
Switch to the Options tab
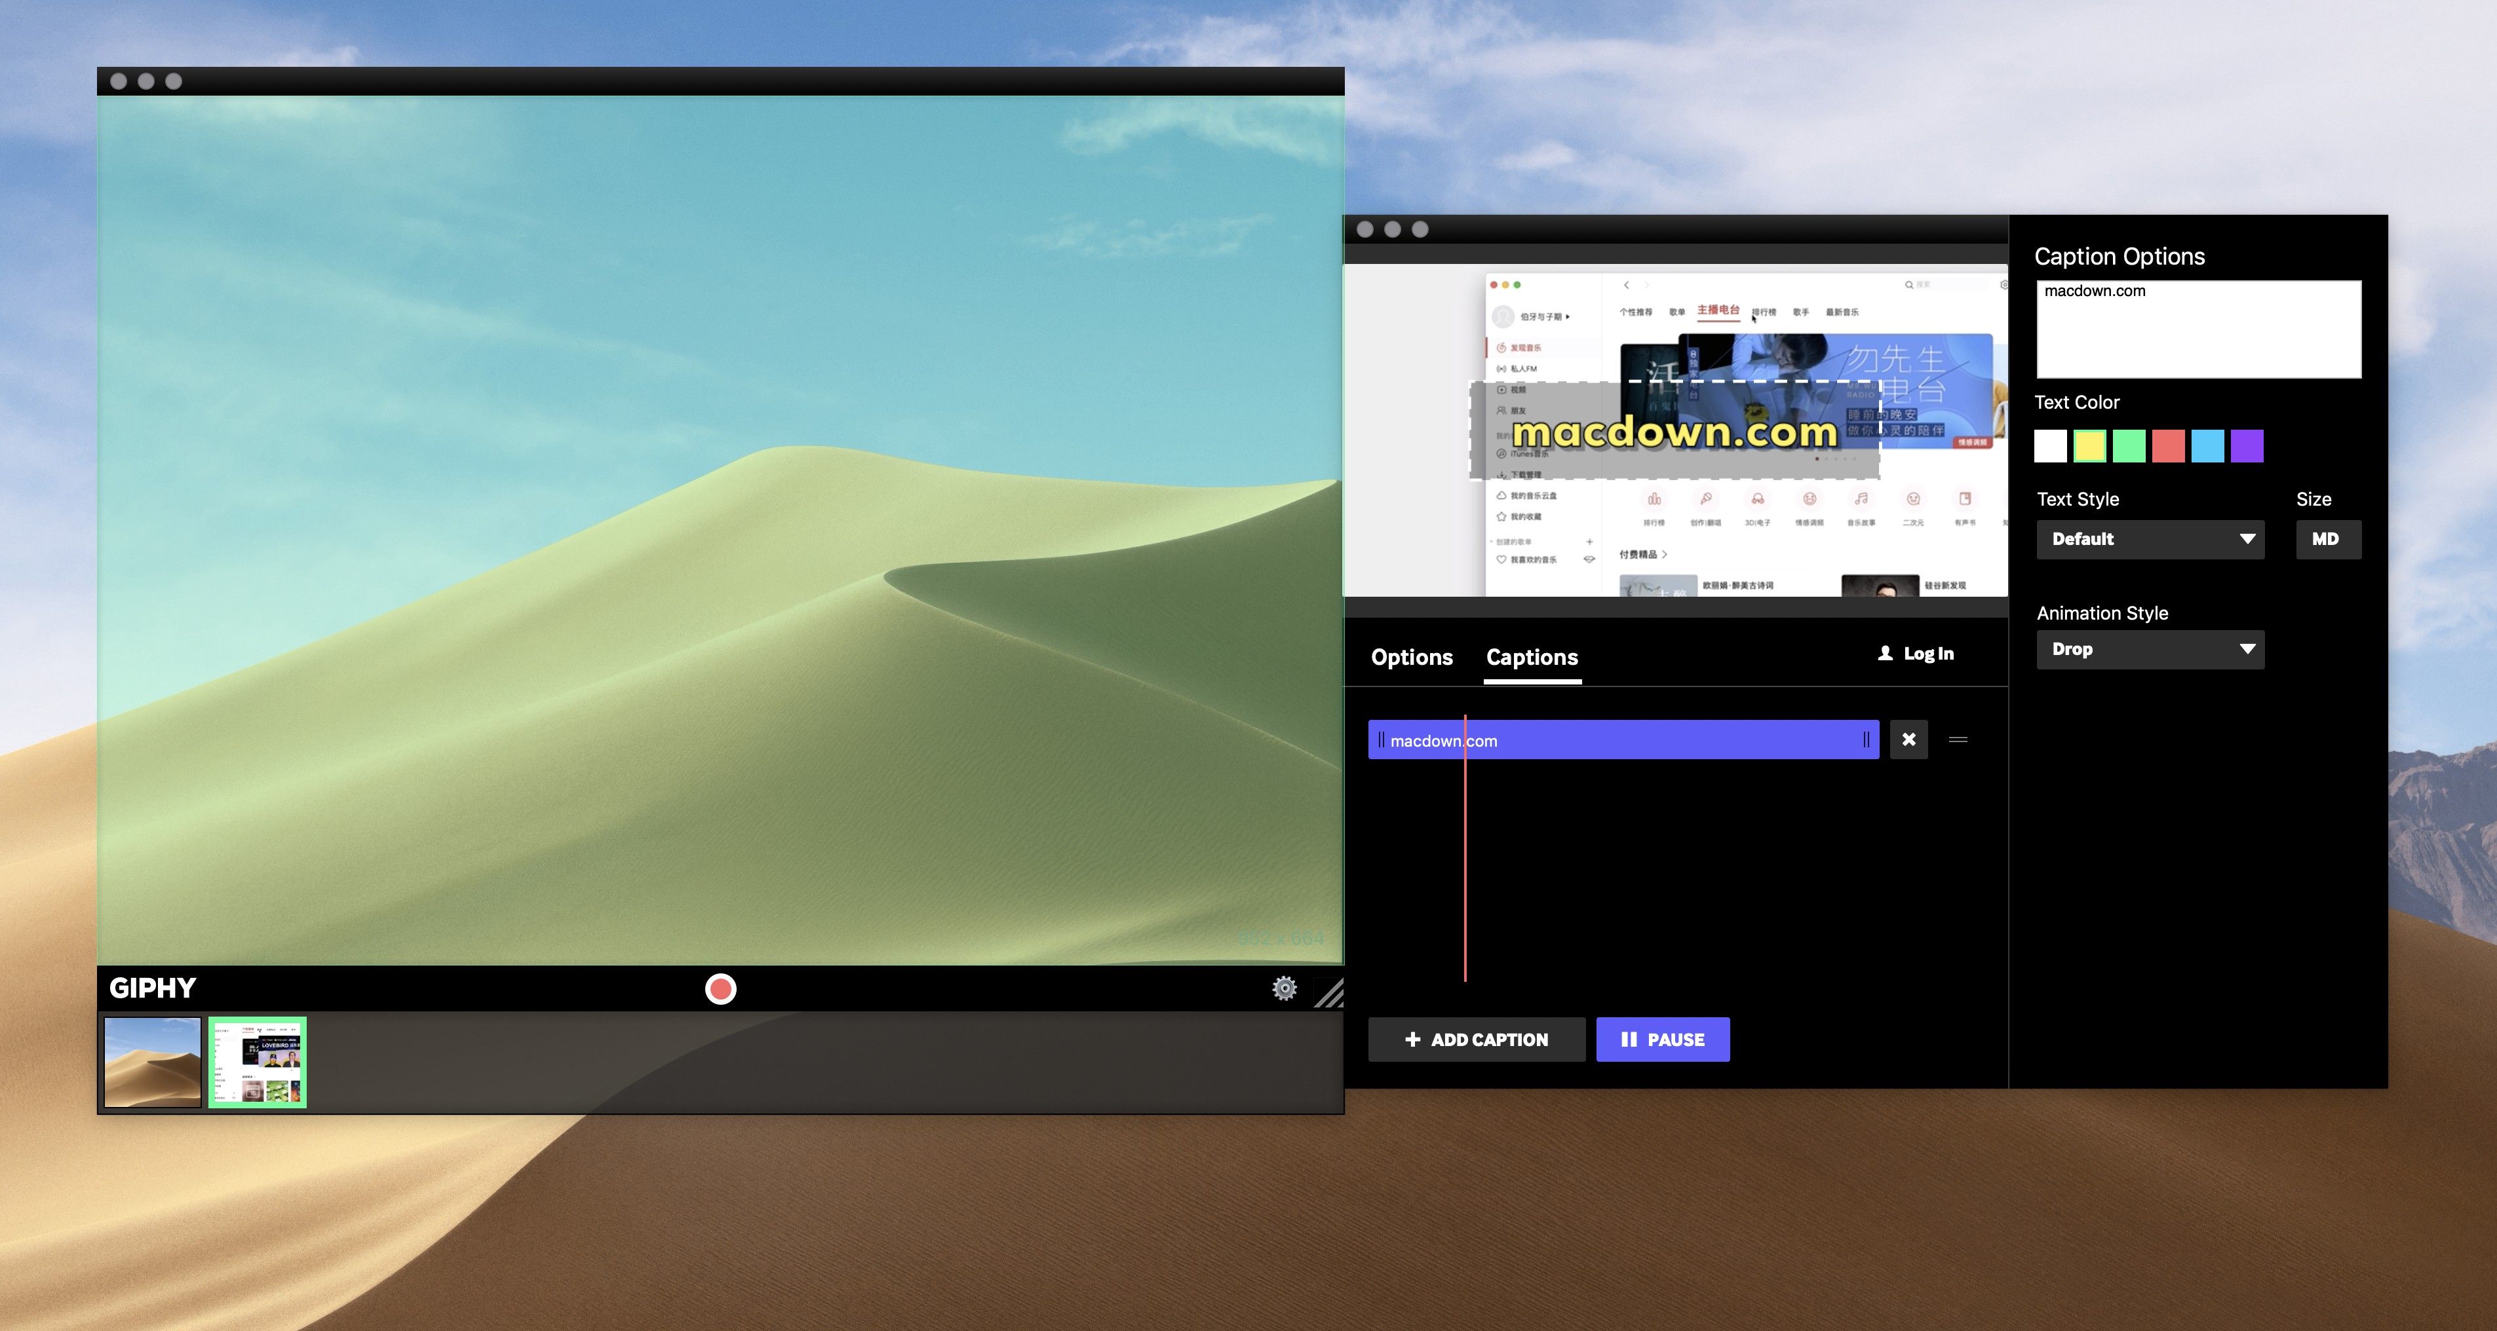(1411, 657)
